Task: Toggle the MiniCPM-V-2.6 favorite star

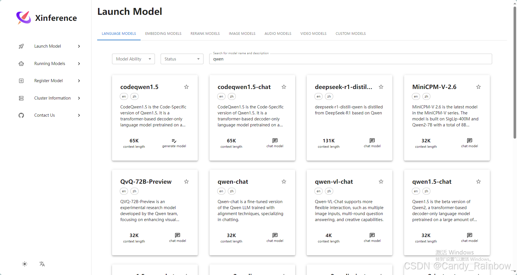Action: (x=478, y=87)
